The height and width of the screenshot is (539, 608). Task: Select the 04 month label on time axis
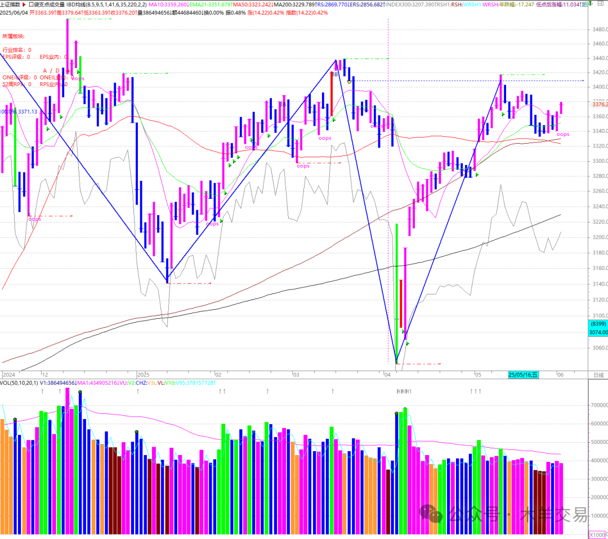point(387,375)
